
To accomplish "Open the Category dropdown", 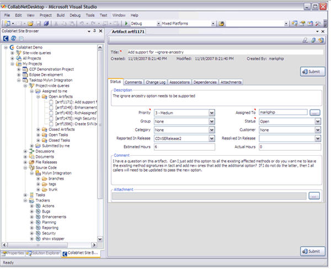I will 212,130.
